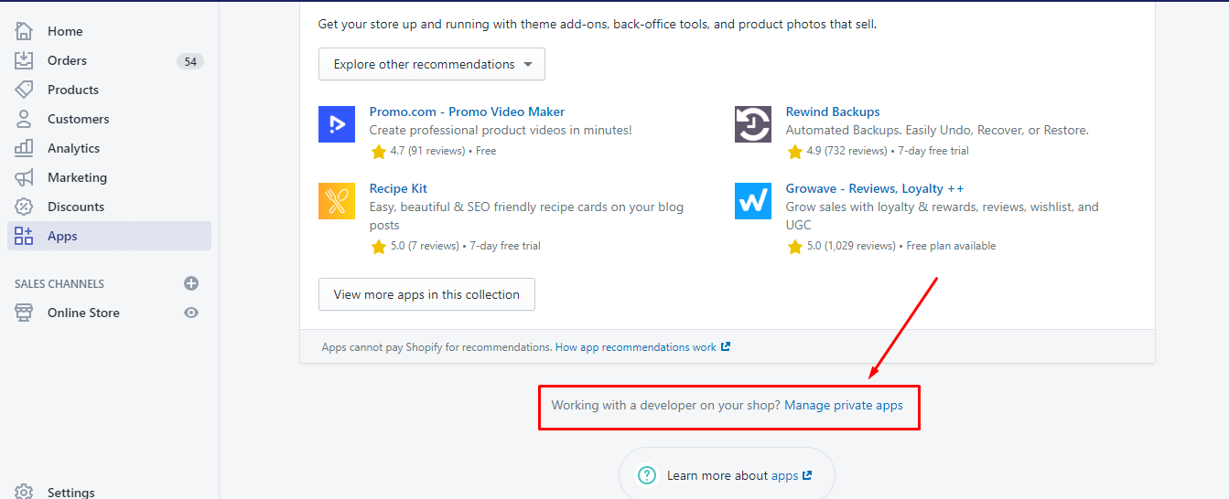Click Manage private apps link
Viewport: 1229px width, 499px height.
click(844, 405)
